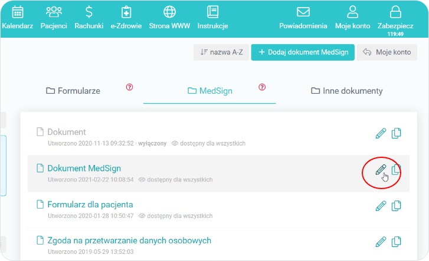Click eye visibility icon on Dokument row
429x261 pixels.
pos(175,144)
